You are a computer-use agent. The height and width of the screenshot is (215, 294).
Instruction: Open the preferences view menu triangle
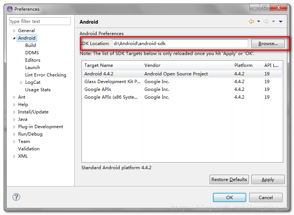(x=281, y=21)
